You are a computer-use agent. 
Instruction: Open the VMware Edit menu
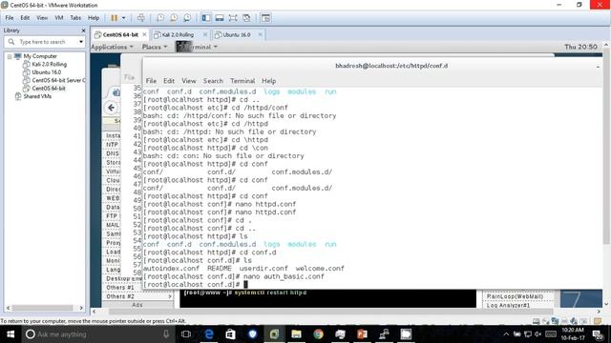tap(25, 18)
